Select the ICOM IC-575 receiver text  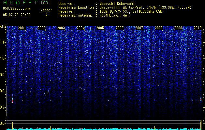point(131,11)
